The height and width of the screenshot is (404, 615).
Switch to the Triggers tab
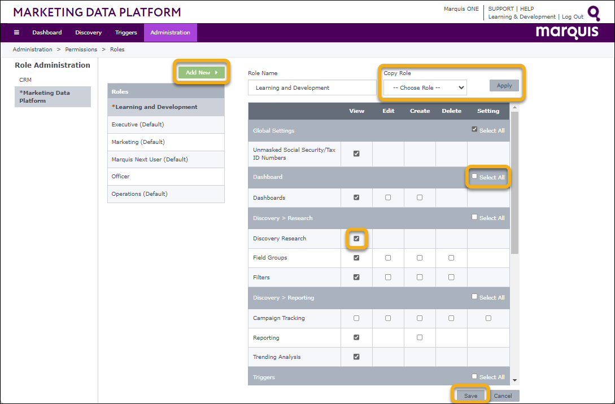126,33
